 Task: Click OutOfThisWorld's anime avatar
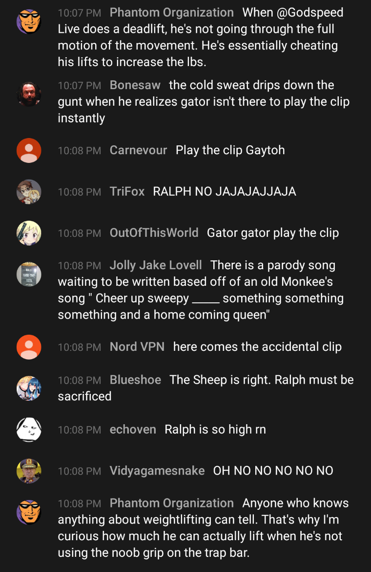click(x=29, y=233)
